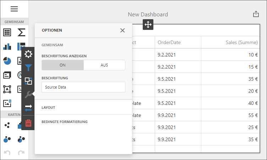Click the 35 € cell in the 9.5.2021 row
Screen dimensions: 267x160
click(230, 79)
